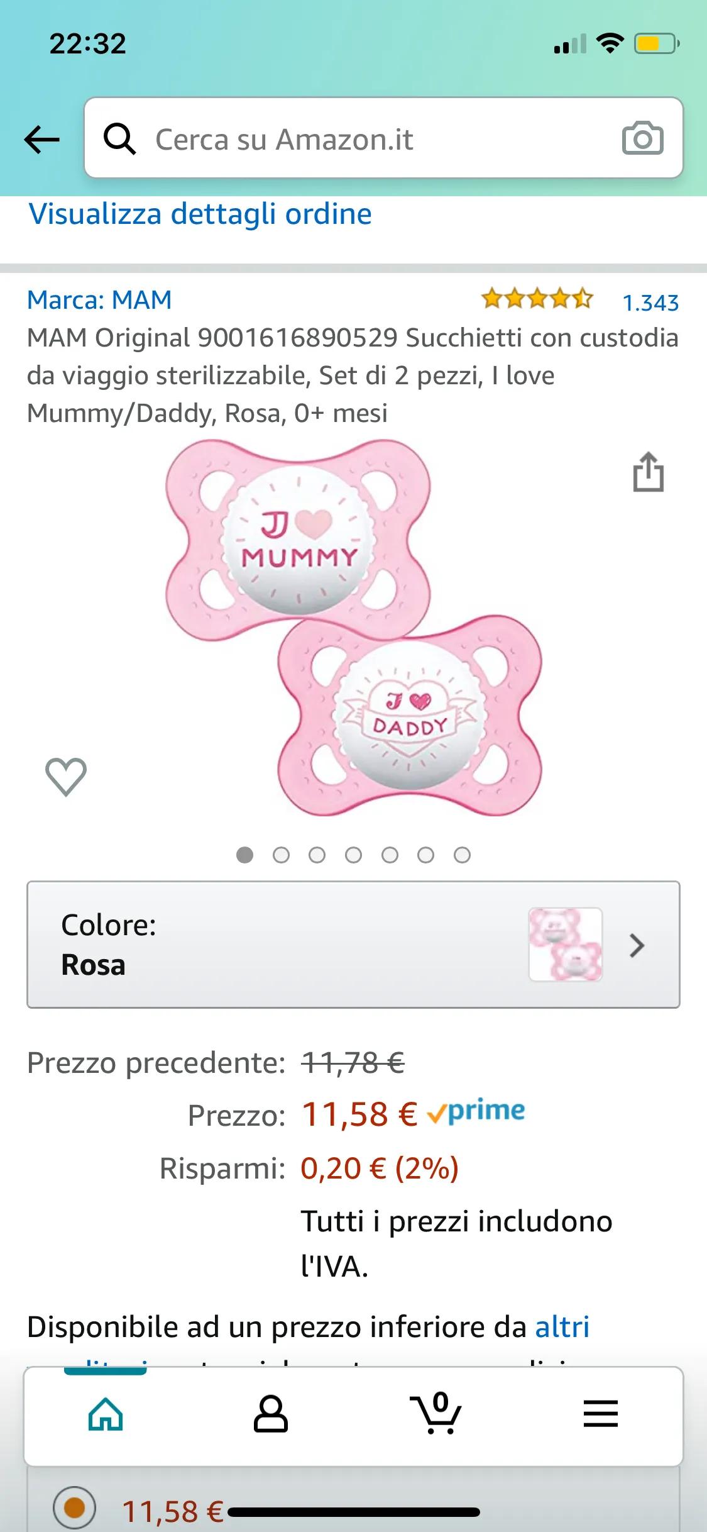Open the Rosa color swatch thumbnail
This screenshot has height=1532, width=707.
566,945
